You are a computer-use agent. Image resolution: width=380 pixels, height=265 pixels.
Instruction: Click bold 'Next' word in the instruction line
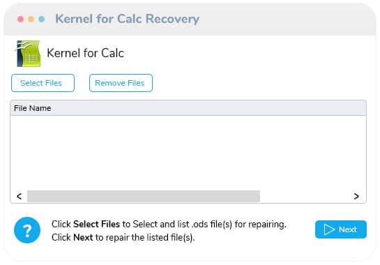coord(83,237)
